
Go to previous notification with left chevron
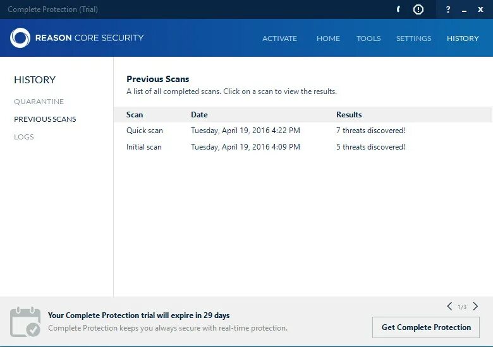pos(449,306)
